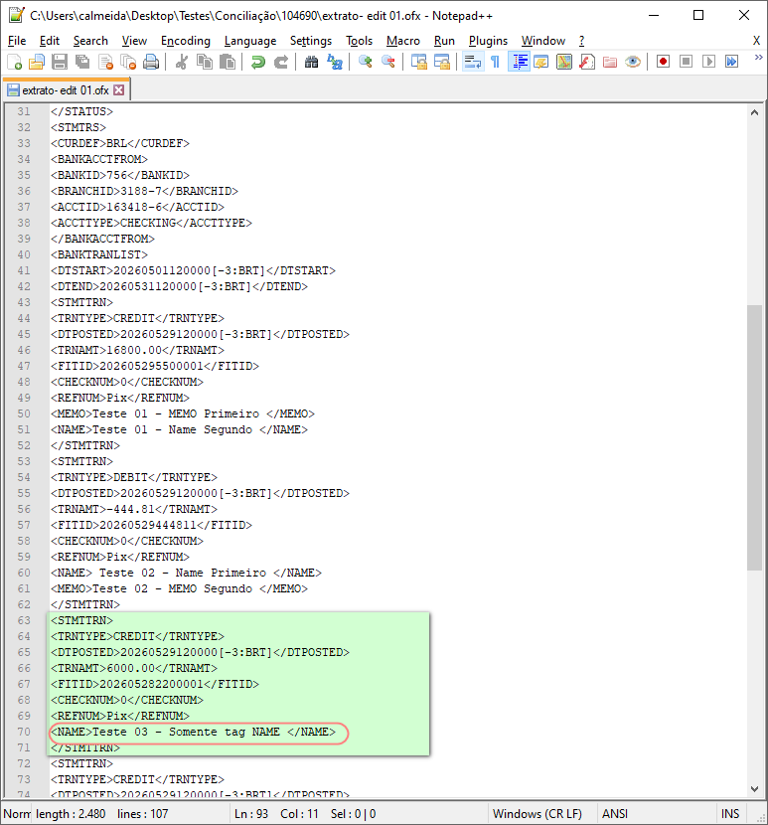Run macro multiple times icon
This screenshot has height=825, width=768.
(731, 62)
